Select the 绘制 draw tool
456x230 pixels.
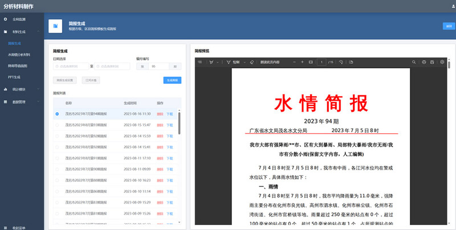tap(233, 62)
